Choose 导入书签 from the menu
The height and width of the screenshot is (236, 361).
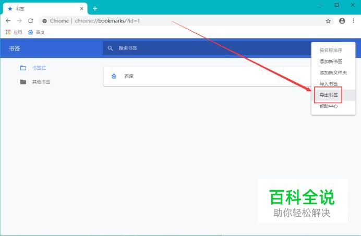[x=333, y=84]
